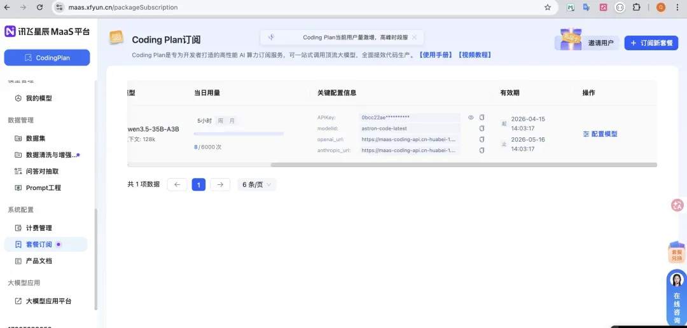This screenshot has width=687, height=328.
Task: Open 配置模型 for this subscription
Action: [600, 134]
